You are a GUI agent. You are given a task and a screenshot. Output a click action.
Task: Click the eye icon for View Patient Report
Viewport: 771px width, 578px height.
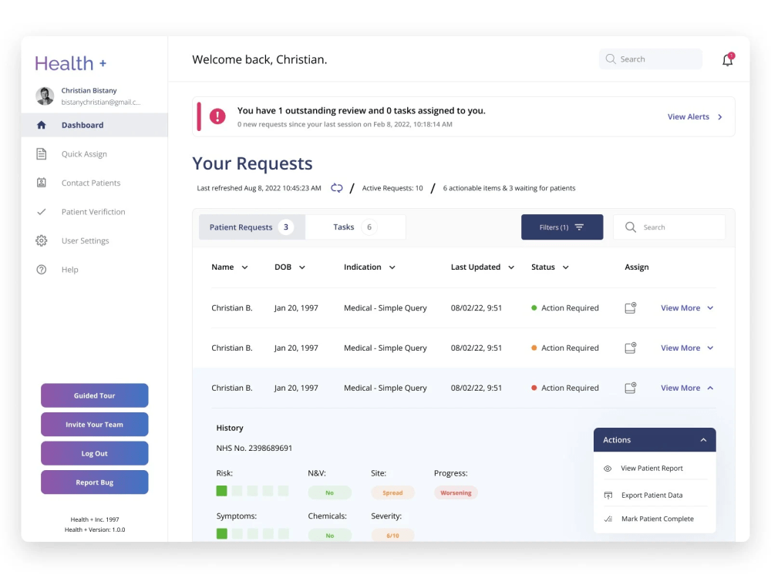pyautogui.click(x=608, y=469)
